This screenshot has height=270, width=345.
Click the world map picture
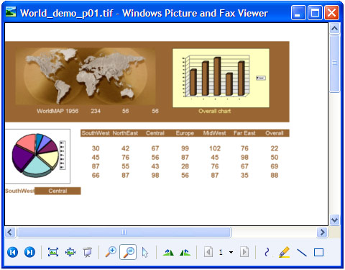click(x=86, y=76)
